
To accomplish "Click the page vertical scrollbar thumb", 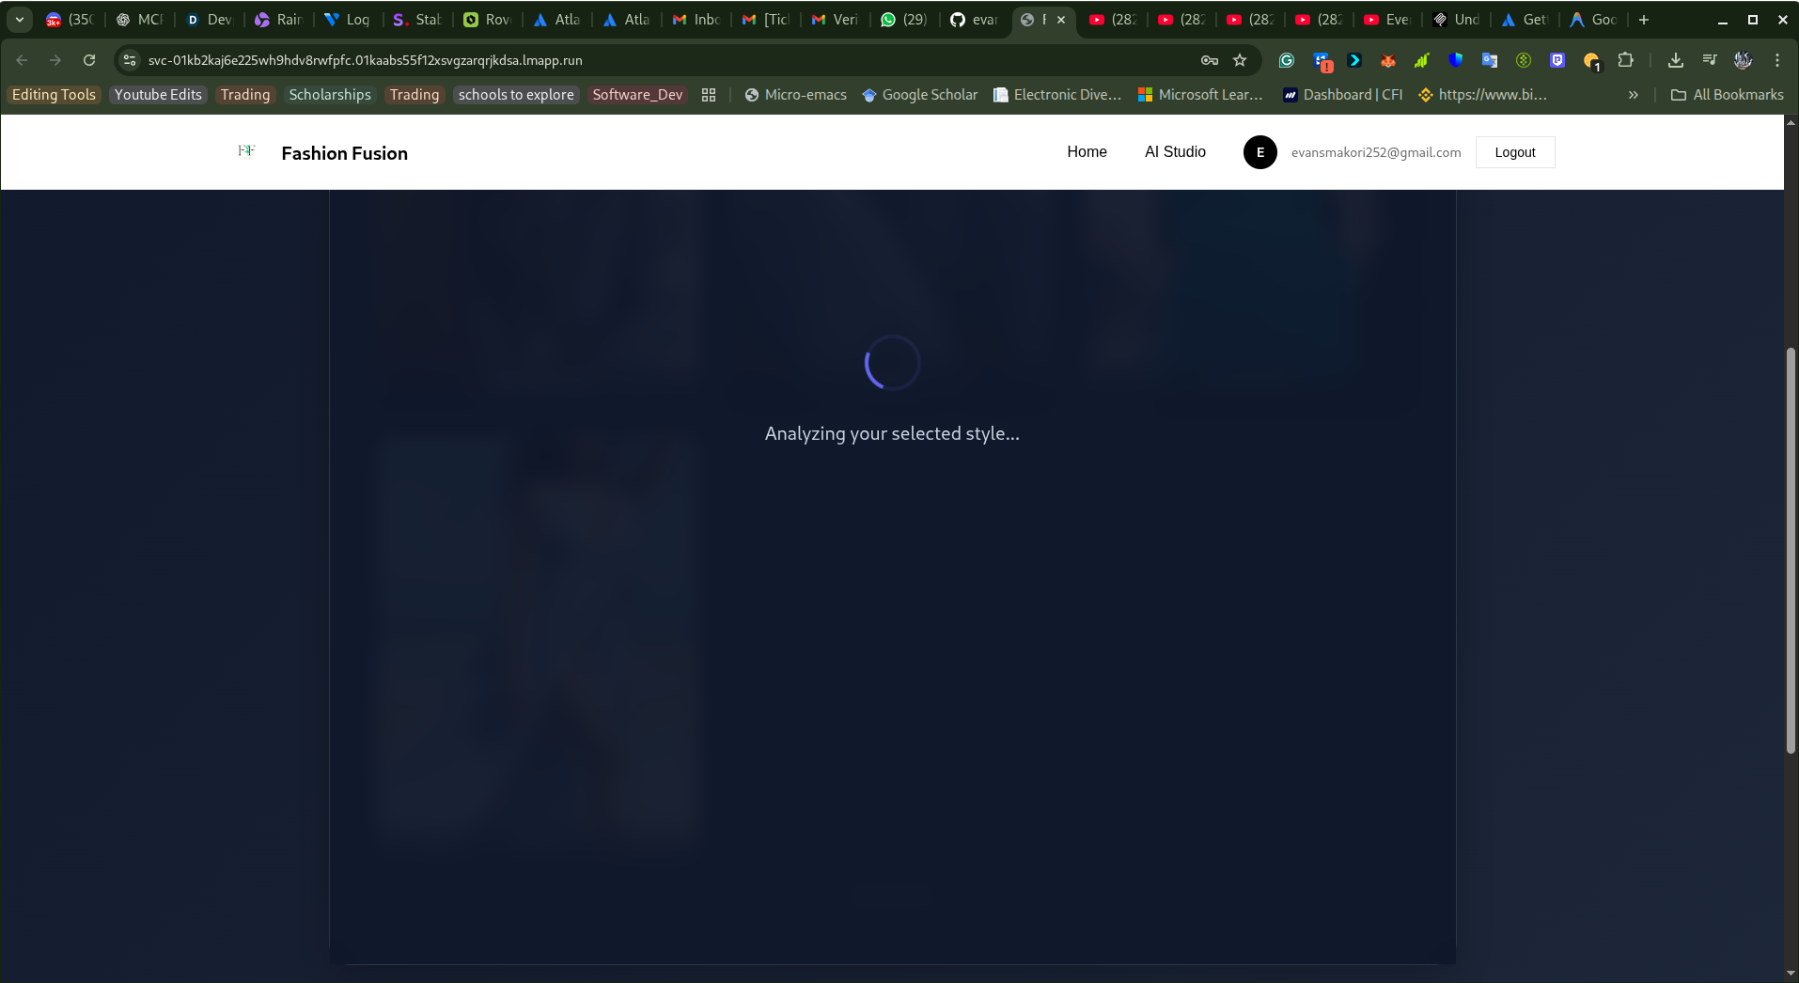I will point(1791,550).
